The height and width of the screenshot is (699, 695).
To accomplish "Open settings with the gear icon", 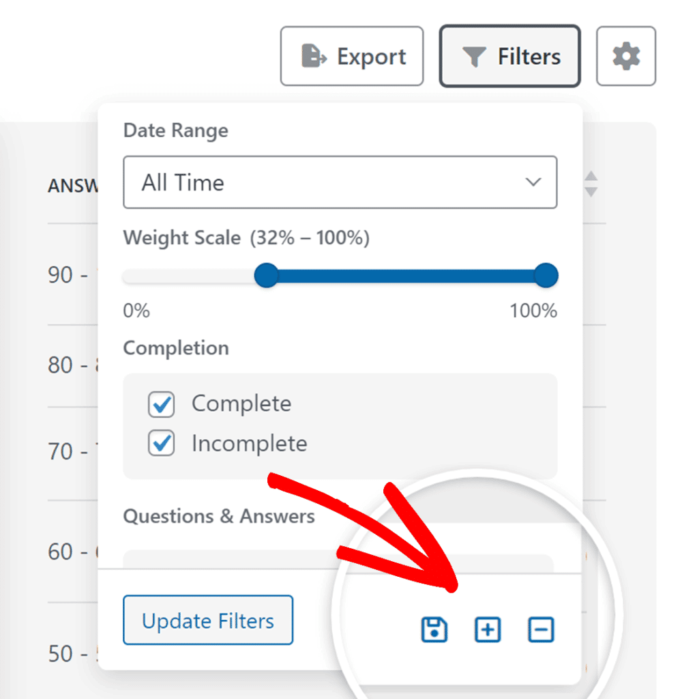I will (625, 57).
